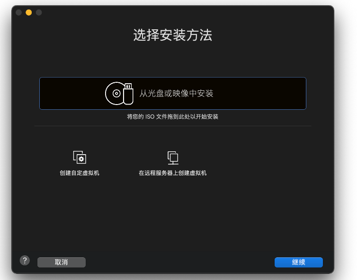Click the disc and USB install icon

(x=119, y=93)
